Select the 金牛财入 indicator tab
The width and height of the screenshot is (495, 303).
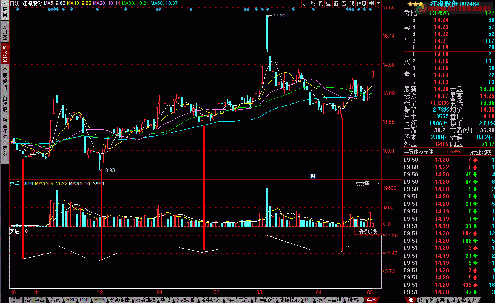point(211,300)
